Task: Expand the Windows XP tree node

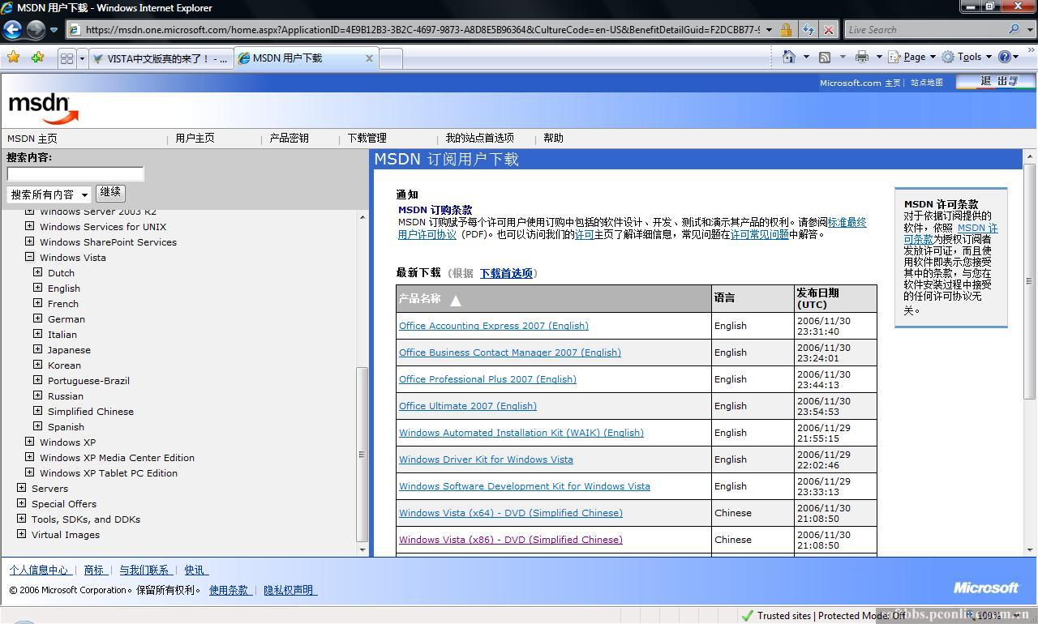Action: click(29, 442)
